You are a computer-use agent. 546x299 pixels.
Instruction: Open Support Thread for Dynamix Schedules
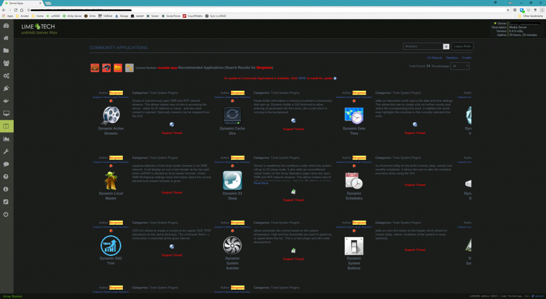pyautogui.click(x=415, y=185)
